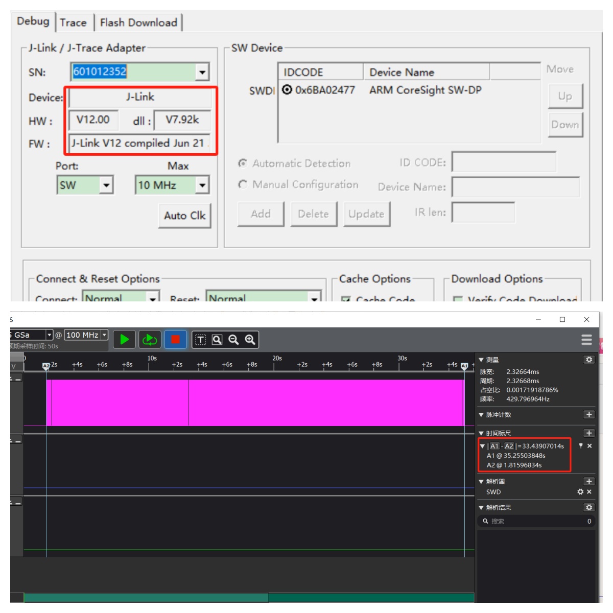
Task: Click the IDCODE column header
Action: 321,72
